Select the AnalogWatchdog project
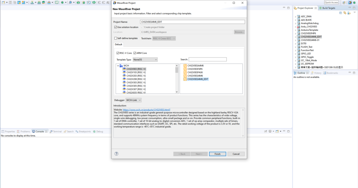The height and width of the screenshot is (188, 358). coord(310,23)
